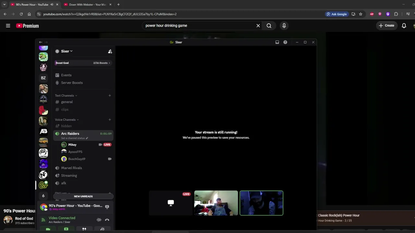Select user BuschGuy69 in voice channel
The height and width of the screenshot is (233, 415).
click(86, 159)
